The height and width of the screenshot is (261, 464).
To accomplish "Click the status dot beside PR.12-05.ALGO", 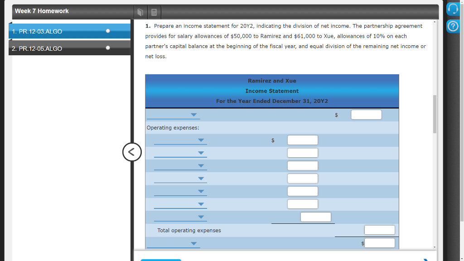I will [x=108, y=48].
